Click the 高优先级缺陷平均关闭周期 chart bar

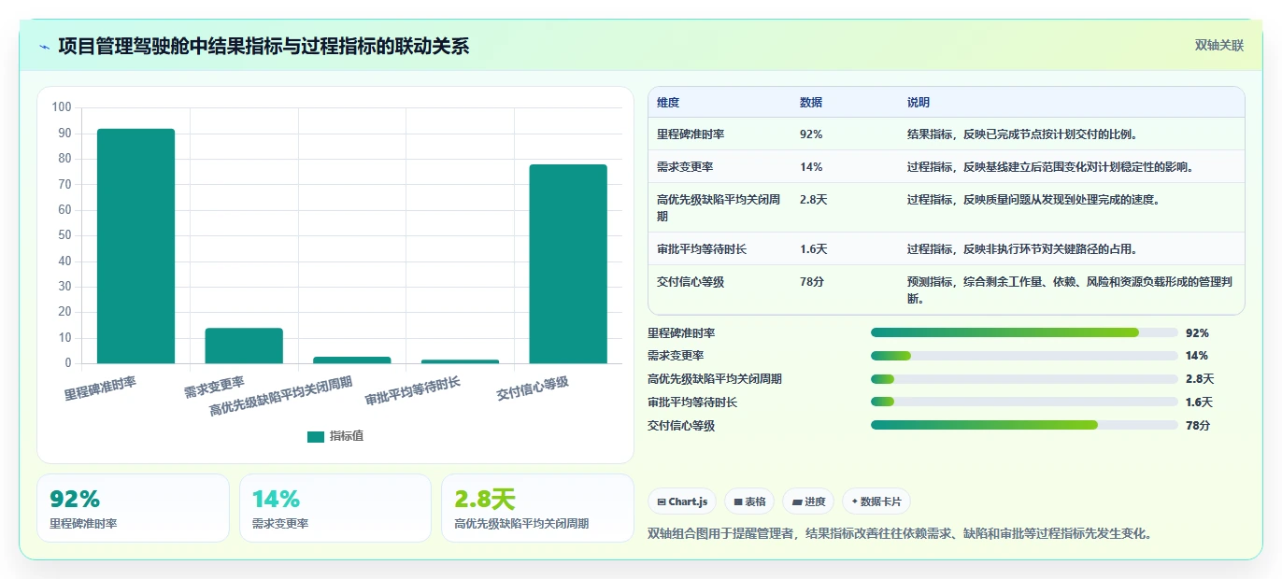click(352, 360)
